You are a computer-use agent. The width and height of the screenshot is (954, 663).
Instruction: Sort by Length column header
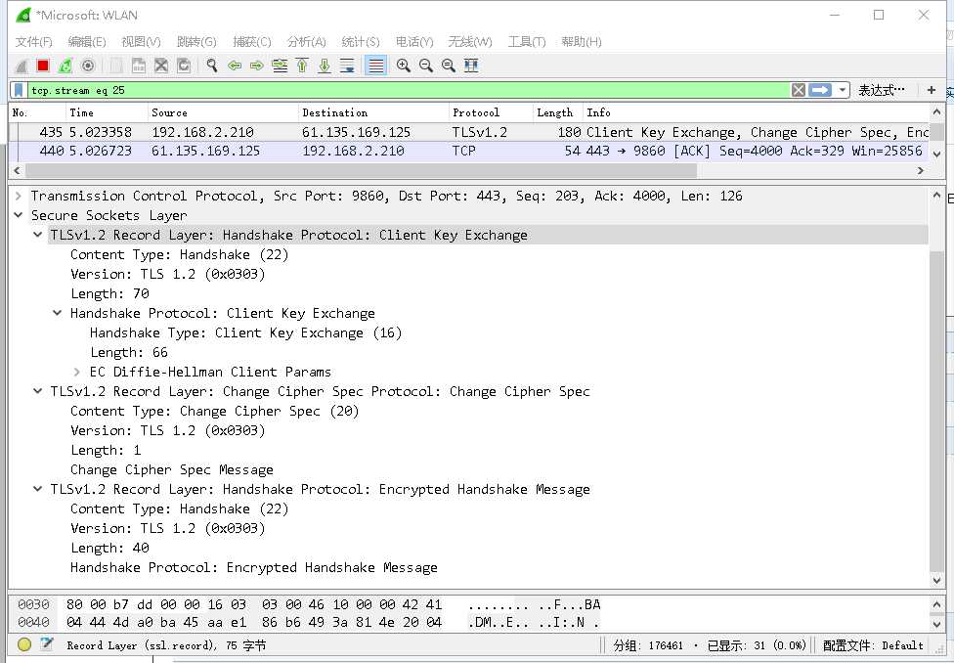558,112
